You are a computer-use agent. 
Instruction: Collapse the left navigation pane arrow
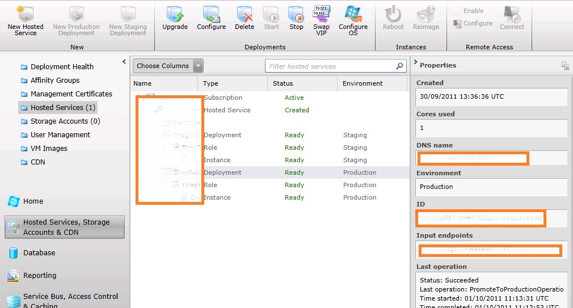[x=124, y=61]
